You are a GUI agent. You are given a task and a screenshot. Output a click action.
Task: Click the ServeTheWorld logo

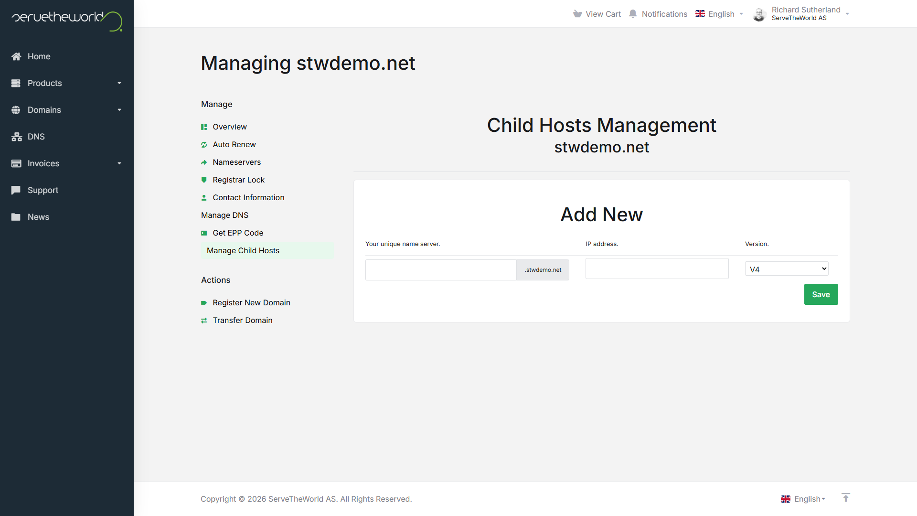click(x=67, y=21)
